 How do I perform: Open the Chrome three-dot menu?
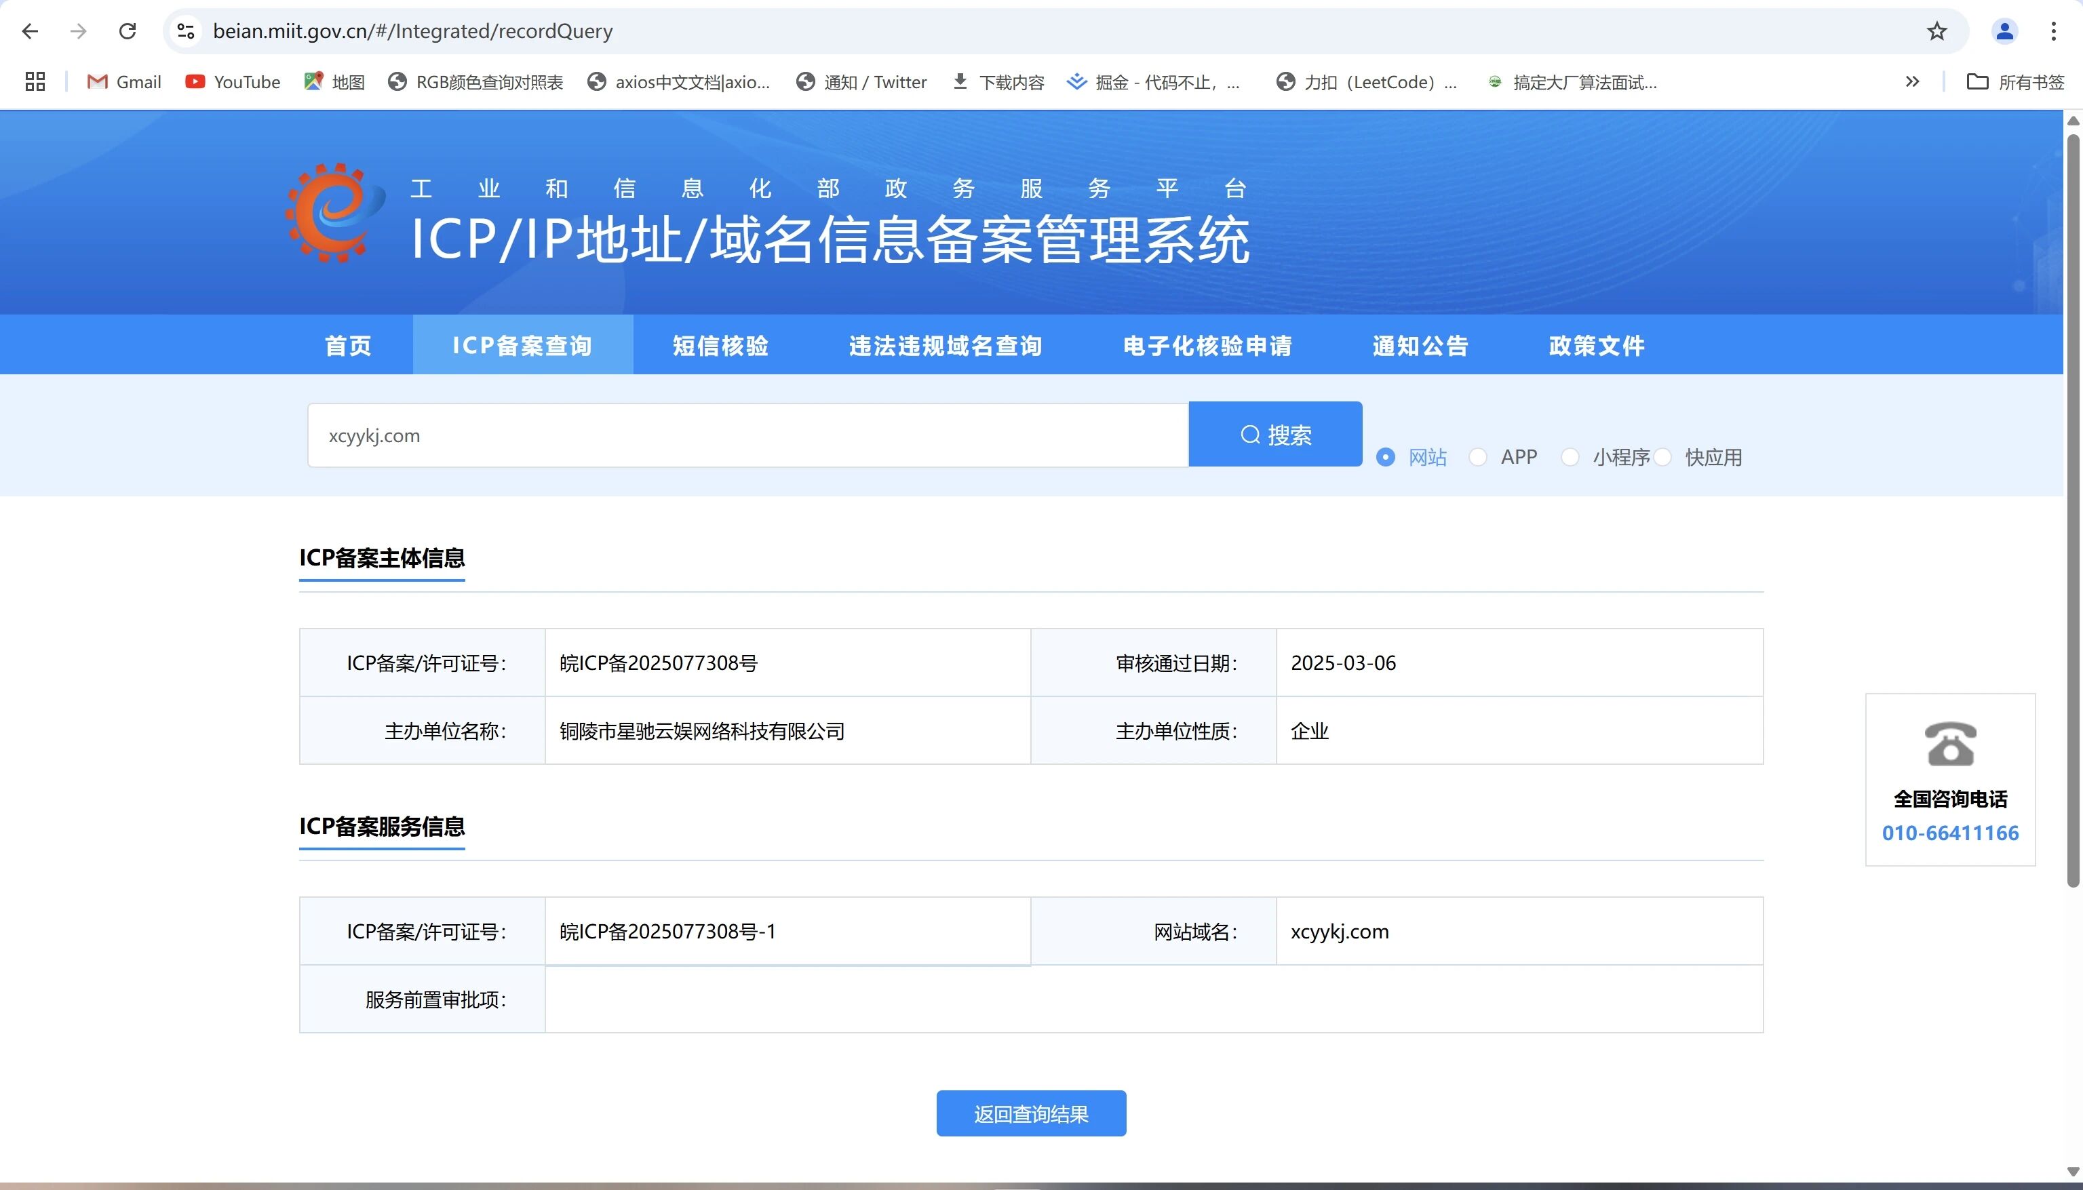tap(2052, 31)
